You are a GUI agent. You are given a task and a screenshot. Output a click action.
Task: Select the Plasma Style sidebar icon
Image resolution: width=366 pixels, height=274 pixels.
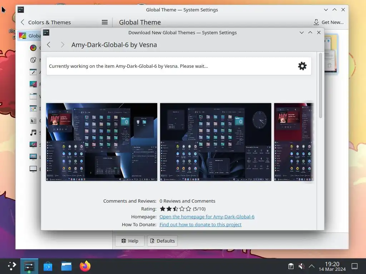(33, 84)
